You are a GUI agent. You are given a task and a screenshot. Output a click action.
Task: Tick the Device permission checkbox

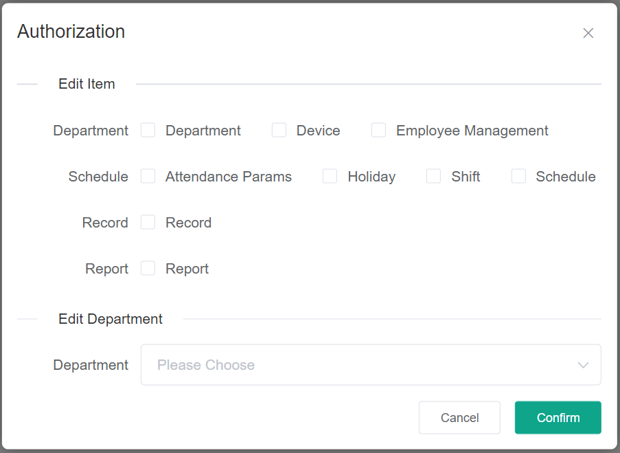pos(279,130)
